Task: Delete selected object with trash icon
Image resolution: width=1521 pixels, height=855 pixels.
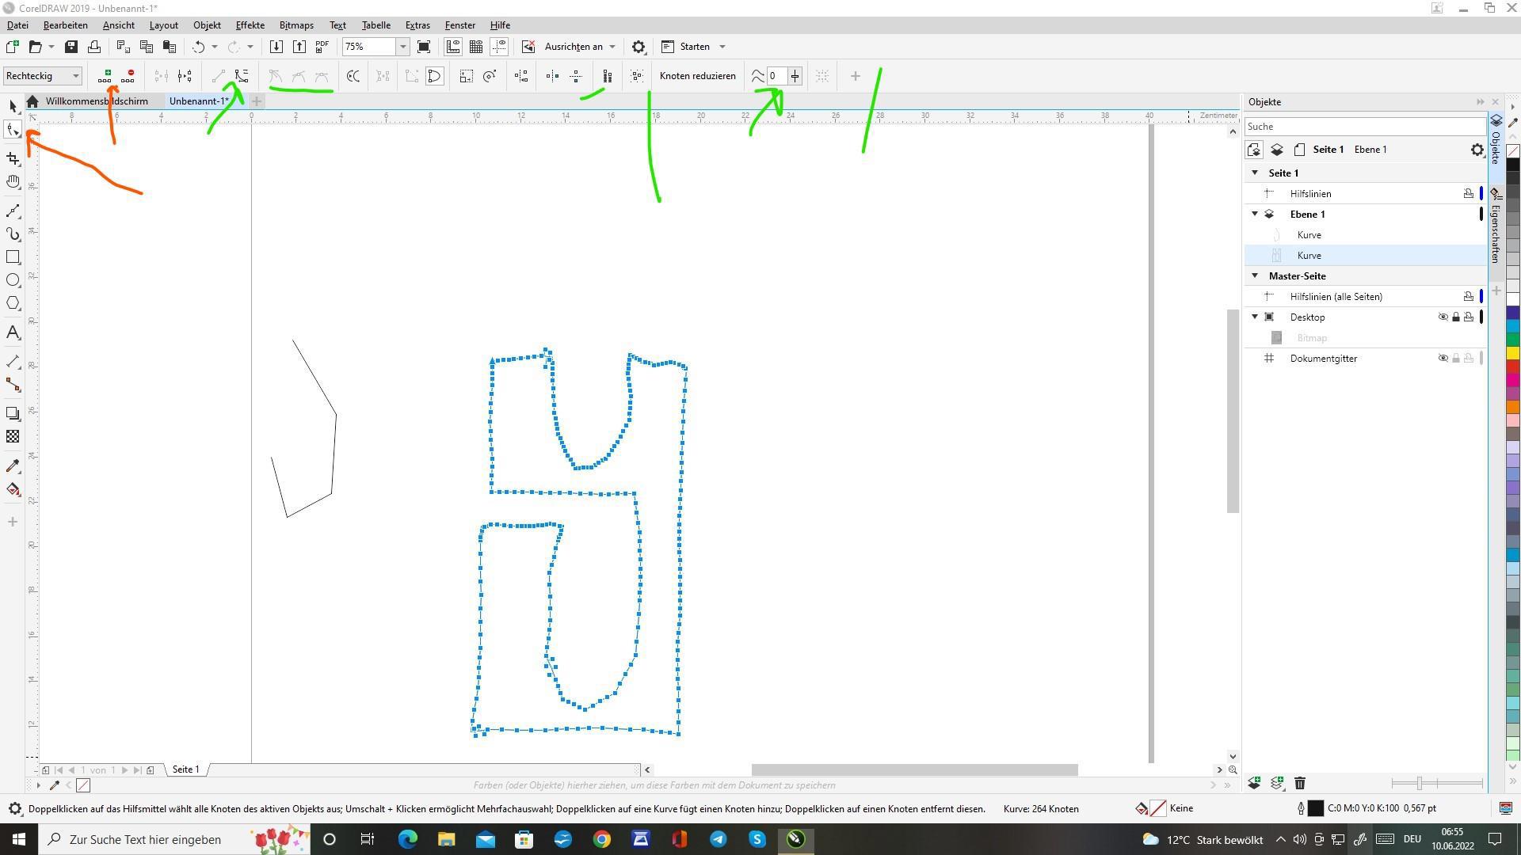Action: (1300, 783)
